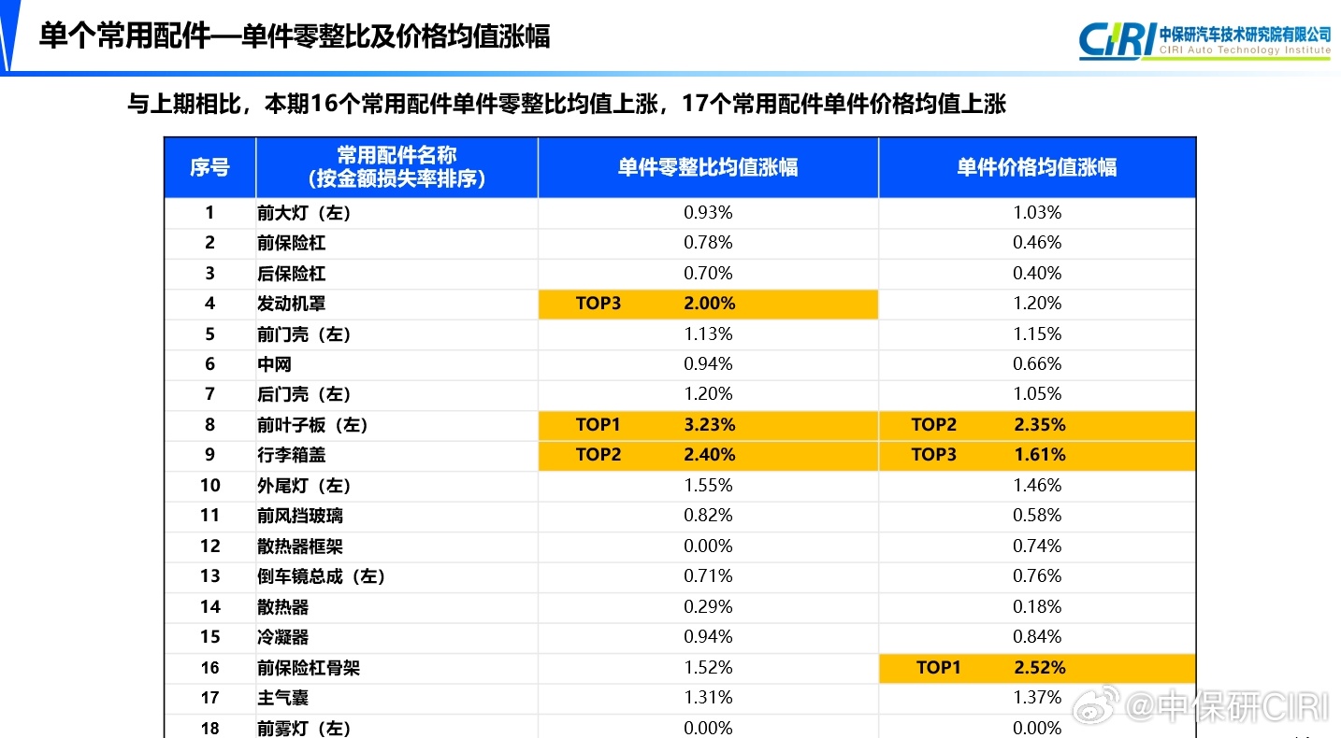Click the 0.71% value for 倒车镜总成（左）
This screenshot has height=738, width=1341.
708,576
